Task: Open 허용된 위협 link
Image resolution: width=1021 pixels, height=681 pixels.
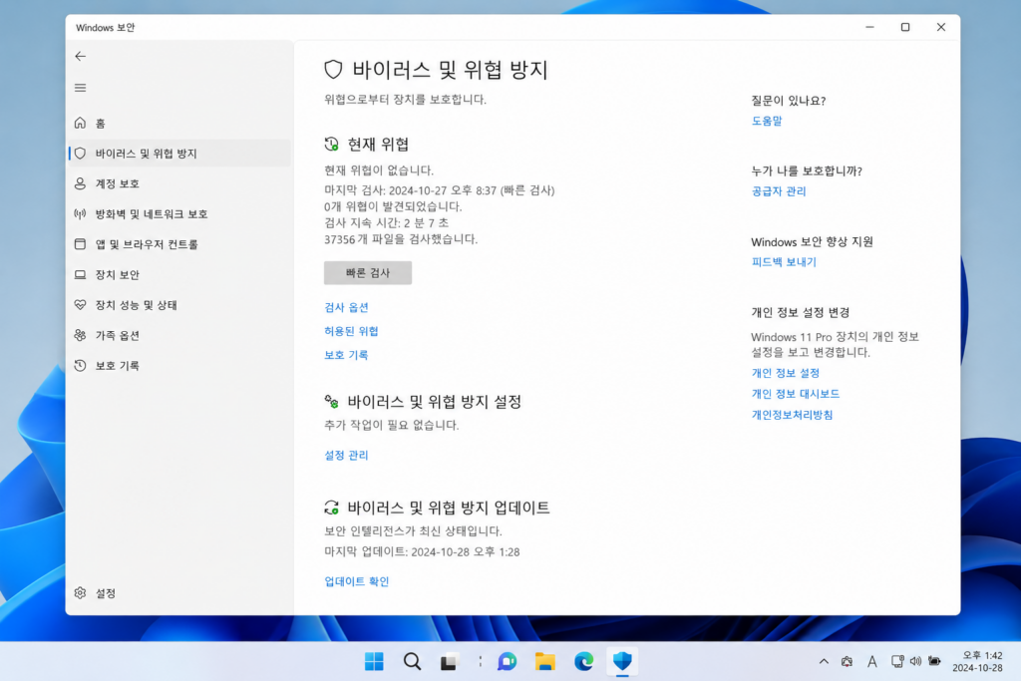Action: (x=352, y=331)
